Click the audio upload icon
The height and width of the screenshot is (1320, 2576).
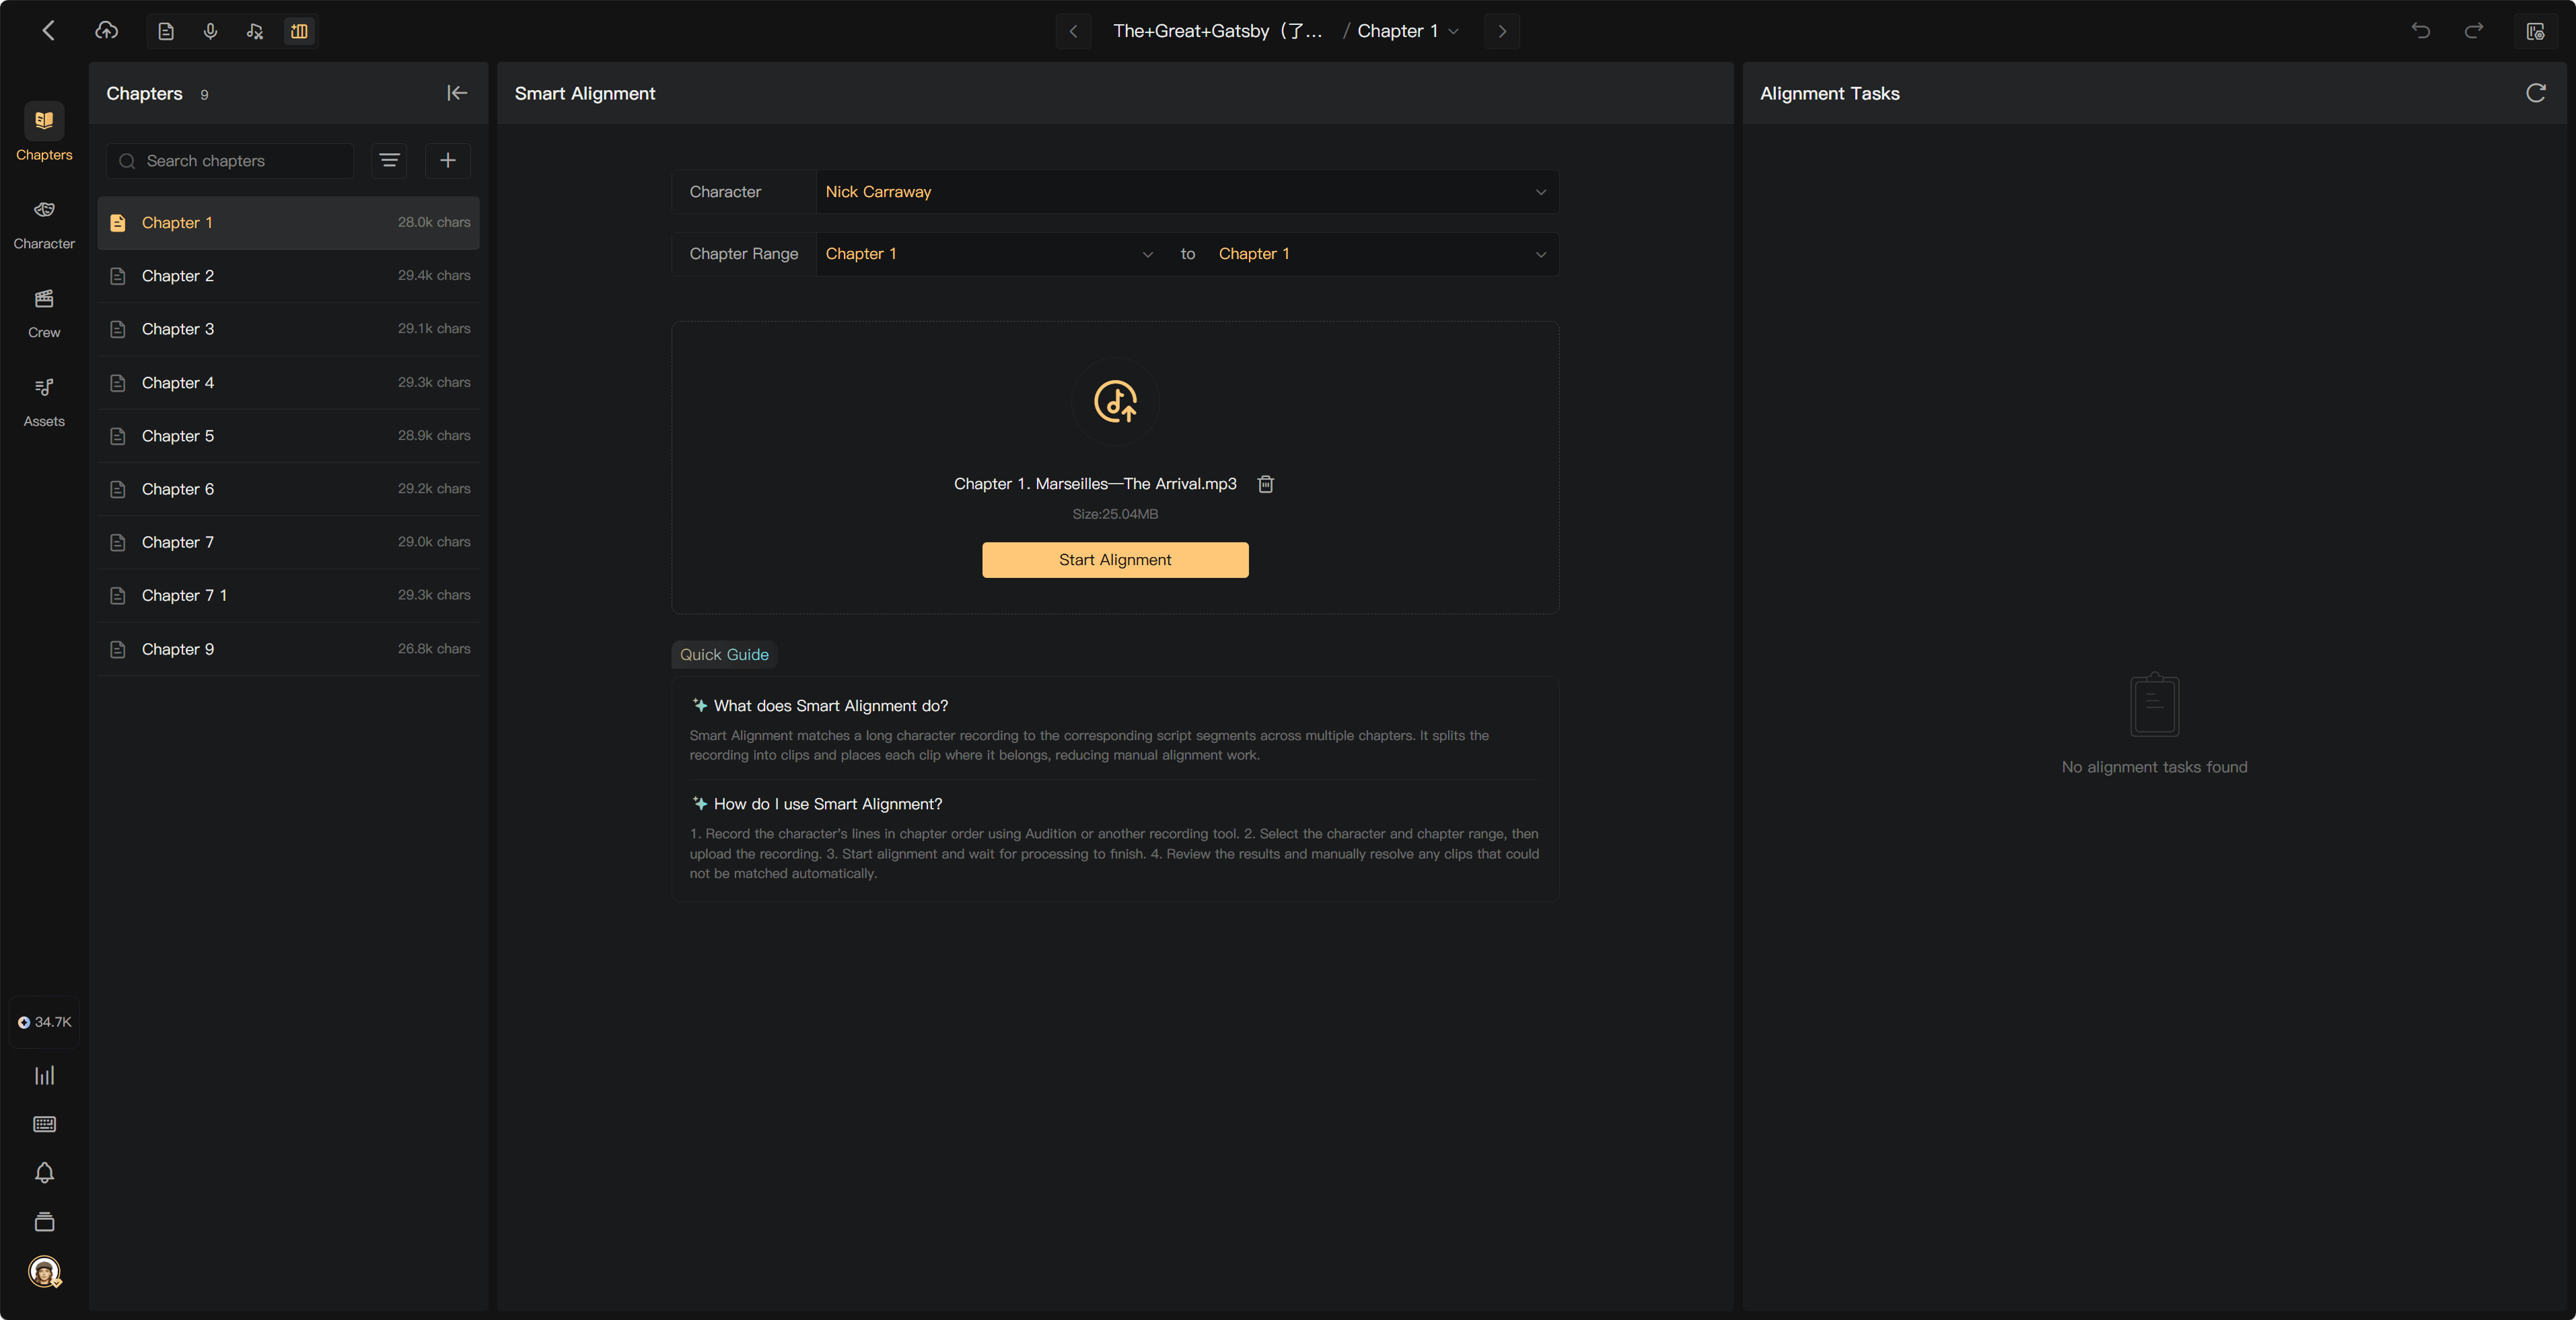[1115, 402]
